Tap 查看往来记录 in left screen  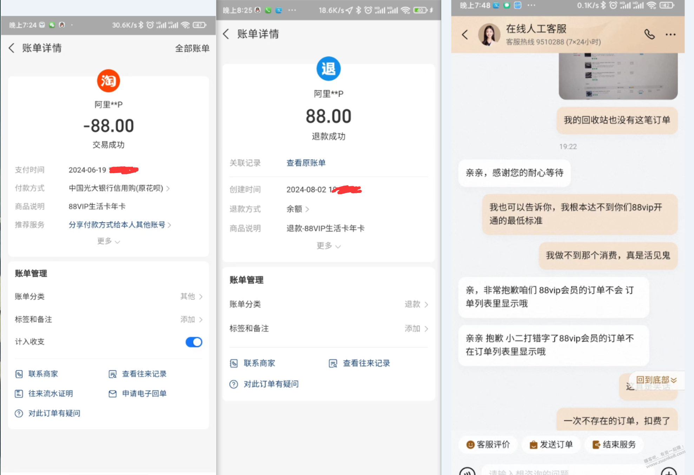click(138, 374)
